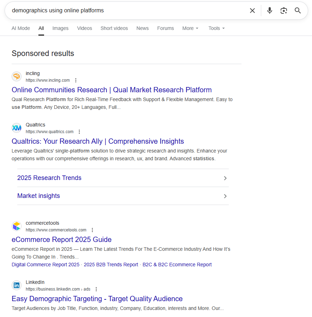The width and height of the screenshot is (312, 317).
Task: Open 2025 B2B Trends Report sitelink
Action: click(x=111, y=265)
